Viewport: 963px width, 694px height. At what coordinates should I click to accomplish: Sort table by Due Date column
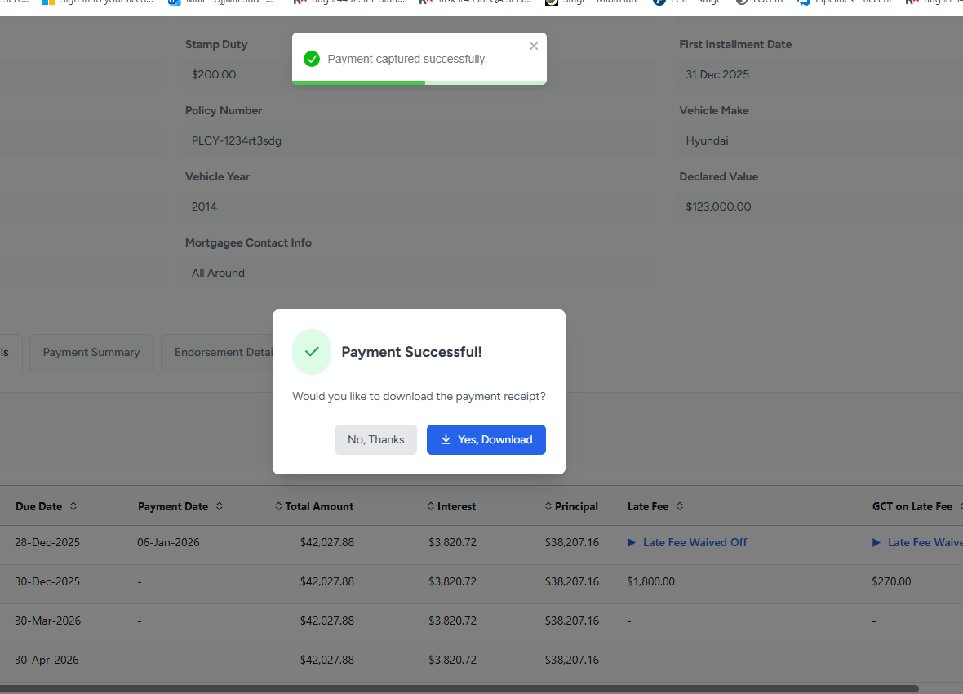(x=73, y=506)
